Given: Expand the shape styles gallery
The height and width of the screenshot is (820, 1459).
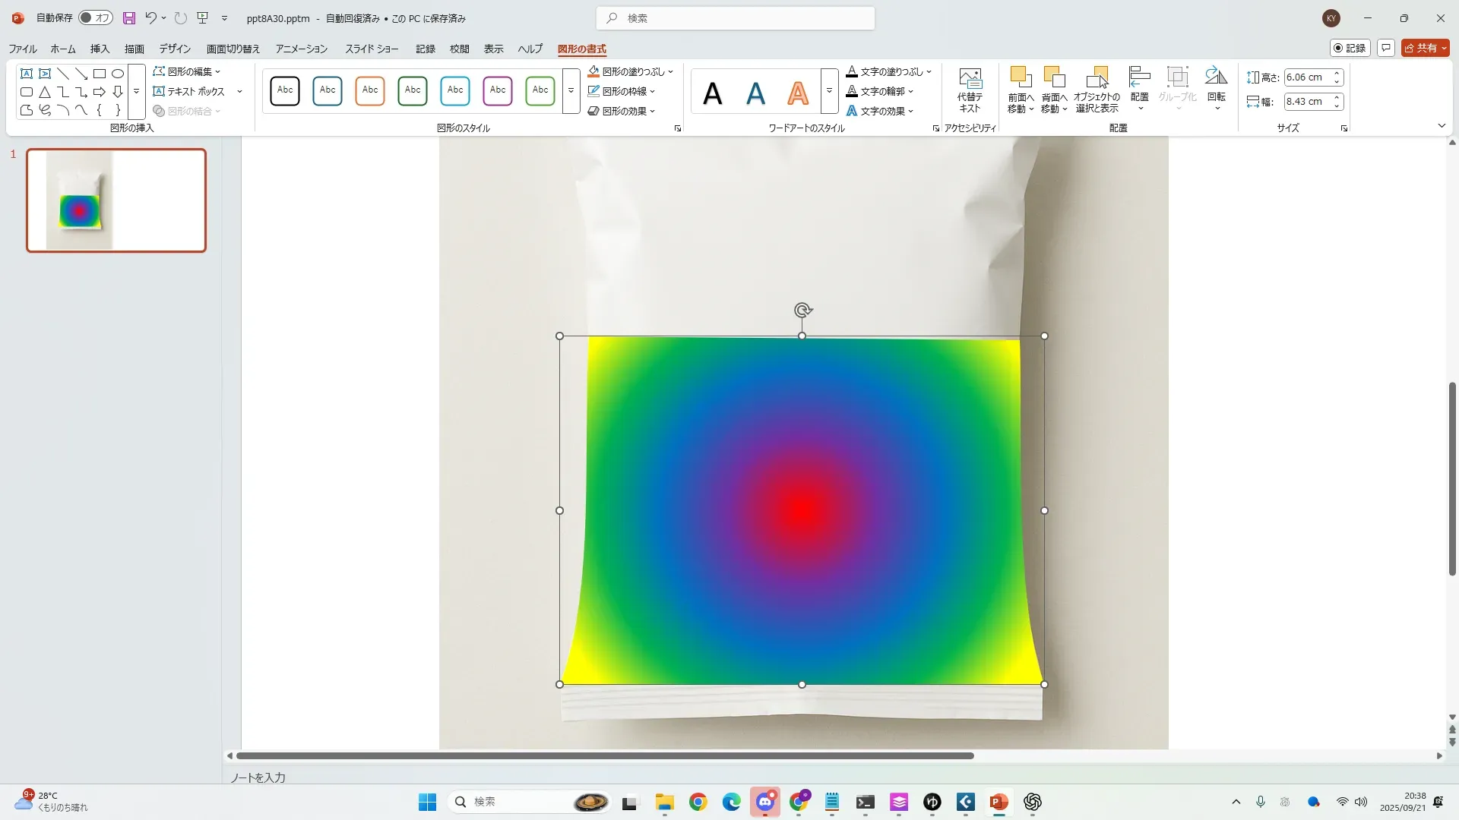Looking at the screenshot, I should point(571,90).
